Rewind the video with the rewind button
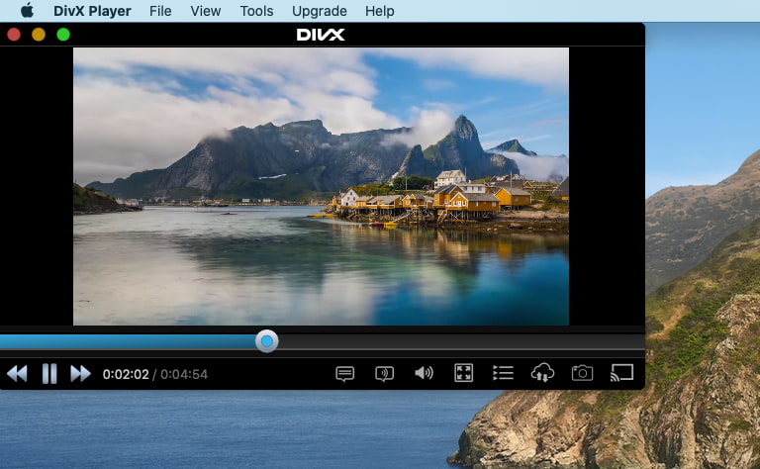Viewport: 760px width, 469px height. [18, 374]
